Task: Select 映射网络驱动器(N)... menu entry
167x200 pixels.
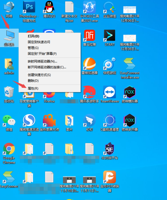Action: tap(42, 61)
